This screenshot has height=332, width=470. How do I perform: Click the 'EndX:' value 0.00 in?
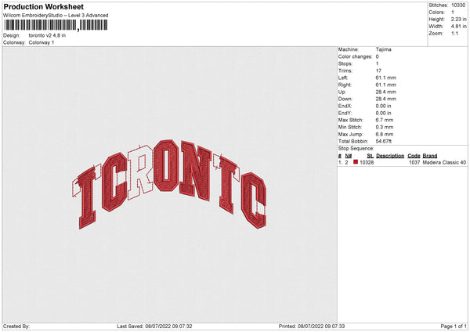tap(383, 106)
